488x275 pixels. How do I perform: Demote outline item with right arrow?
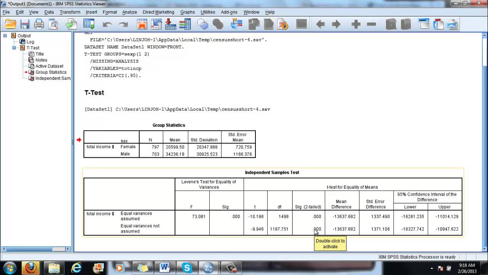click(336, 24)
